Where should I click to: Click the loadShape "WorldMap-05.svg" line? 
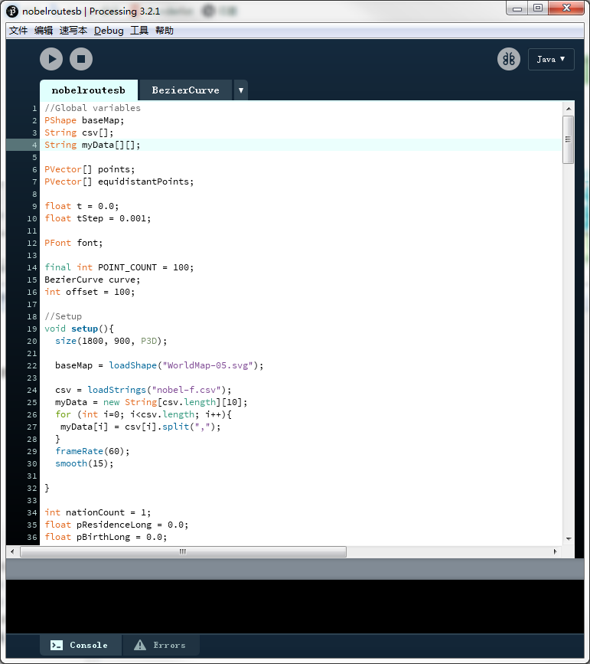[159, 365]
